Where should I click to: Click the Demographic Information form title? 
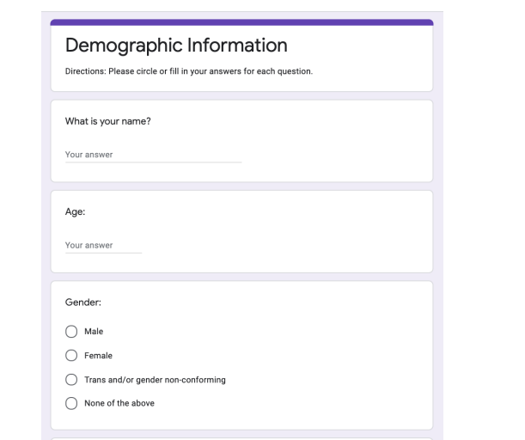click(x=176, y=46)
